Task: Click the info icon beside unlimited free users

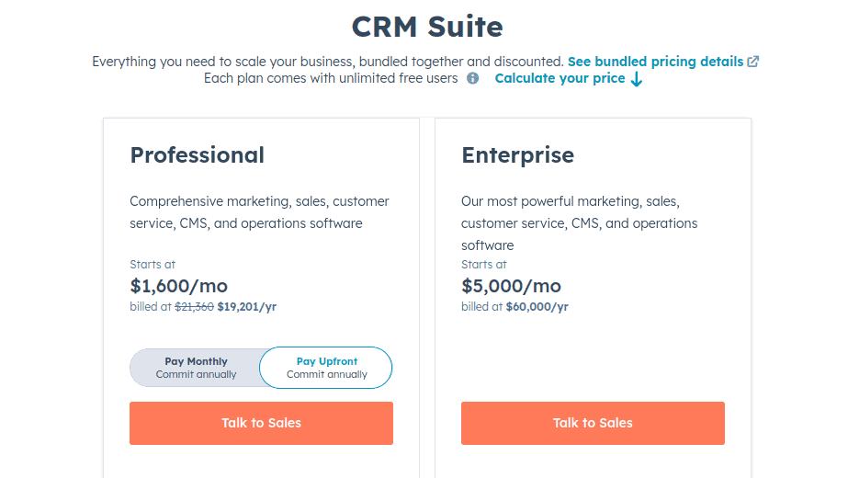Action: tap(472, 78)
